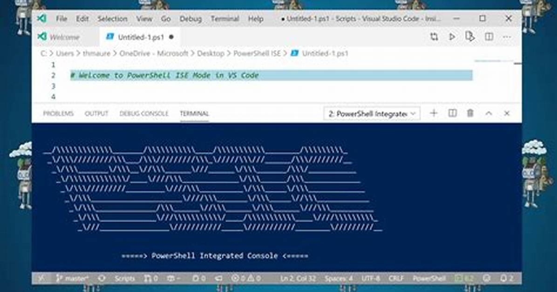Click the pull requests counter in status bar
Image resolution: width=557 pixels, height=292 pixels.
[x=151, y=279]
